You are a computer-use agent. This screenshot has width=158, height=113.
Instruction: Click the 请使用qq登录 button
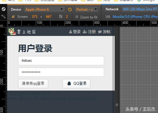(33, 84)
